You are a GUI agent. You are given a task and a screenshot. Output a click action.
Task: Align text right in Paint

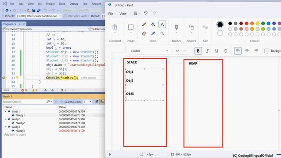(256, 51)
